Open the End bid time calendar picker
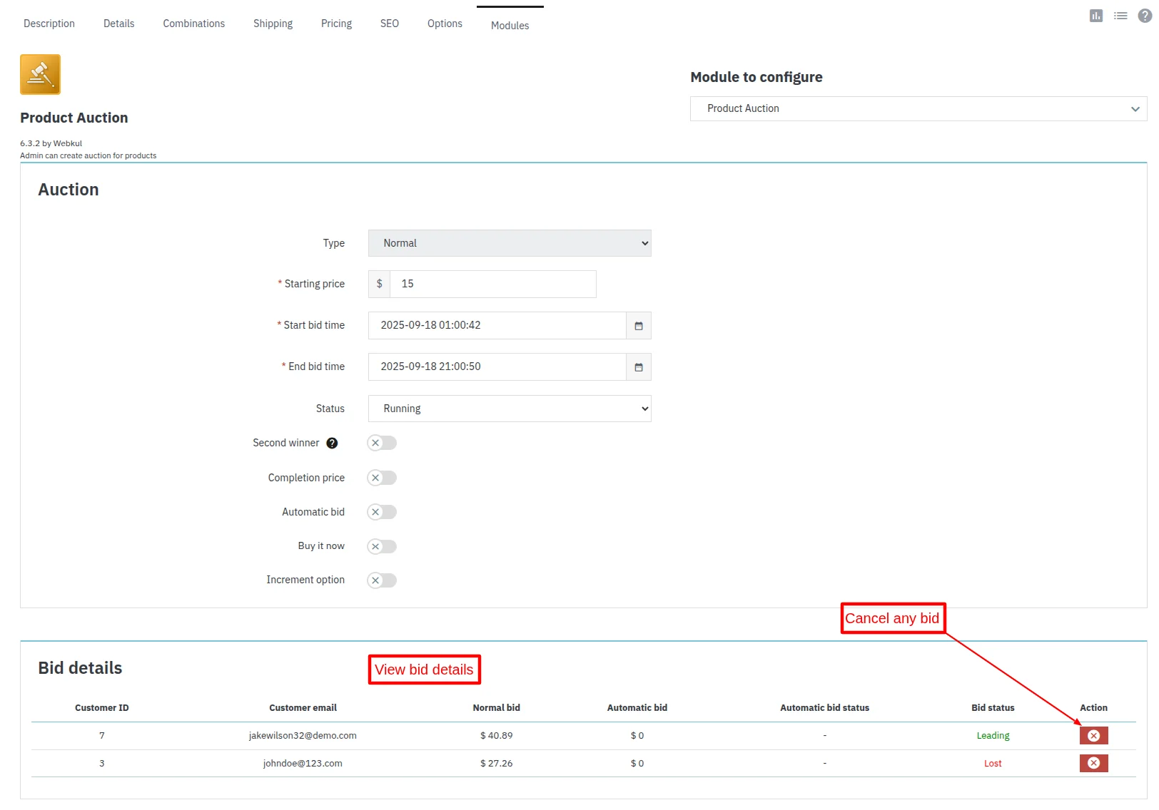The width and height of the screenshot is (1159, 810). [x=639, y=366]
